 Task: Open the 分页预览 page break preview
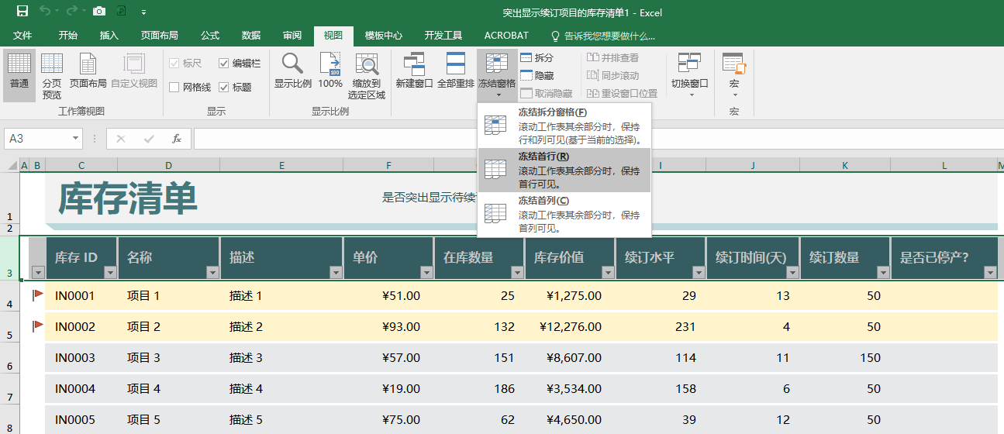52,76
